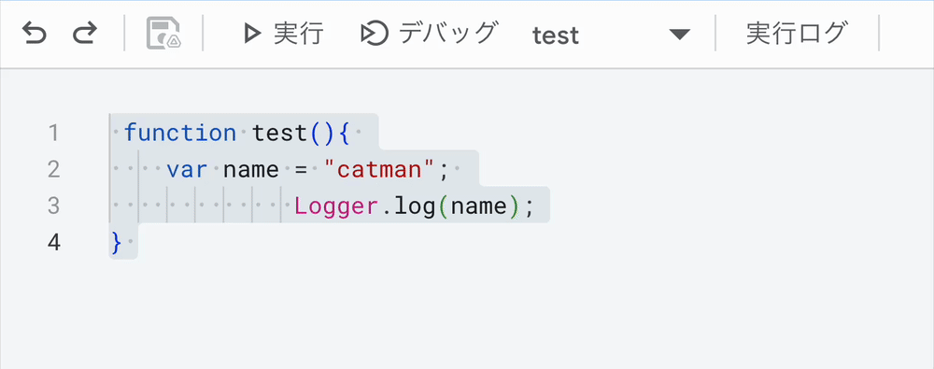Click name variable on line 2
The height and width of the screenshot is (369, 934).
pos(250,170)
